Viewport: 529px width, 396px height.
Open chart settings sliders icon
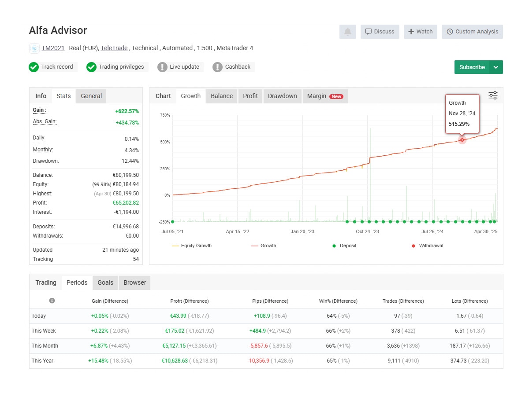coord(493,95)
